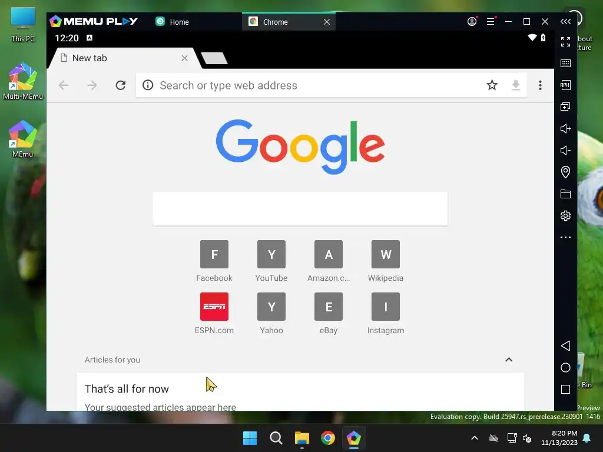Viewport: 603px width, 452px height.
Task: Show more sidebar tools via three dots
Action: point(565,237)
